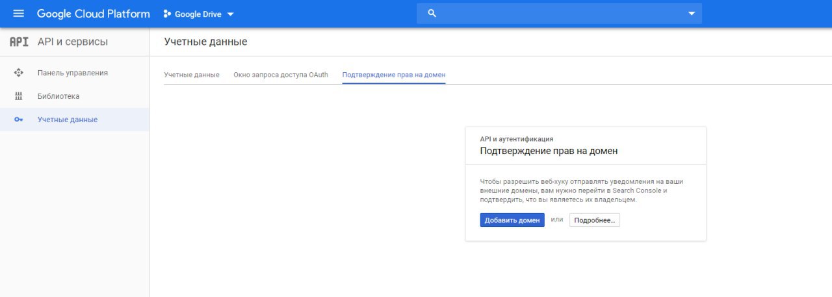Click the search magnifier icon
The height and width of the screenshot is (297, 832).
[432, 14]
